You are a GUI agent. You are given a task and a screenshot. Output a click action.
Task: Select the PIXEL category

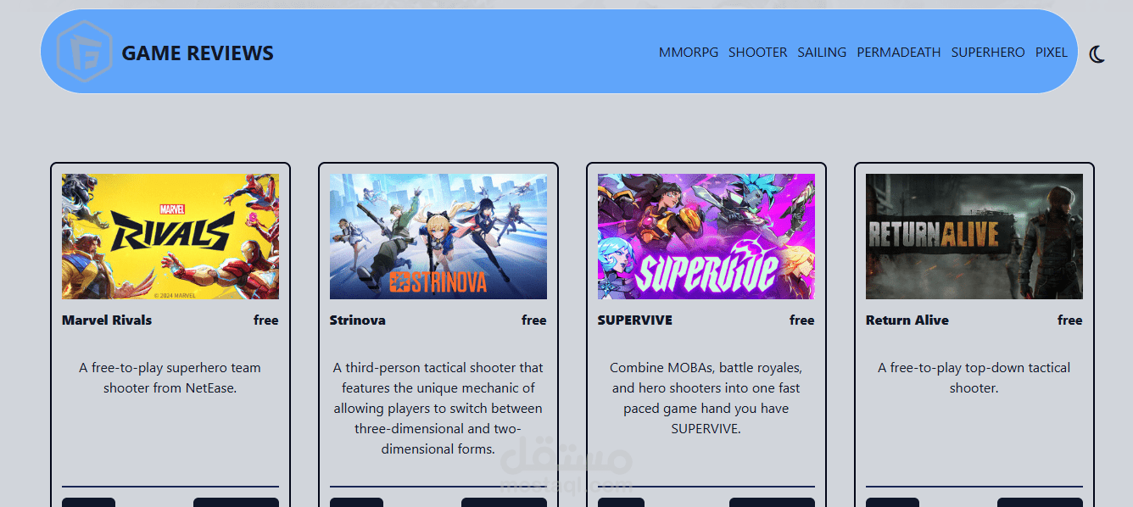[1052, 52]
